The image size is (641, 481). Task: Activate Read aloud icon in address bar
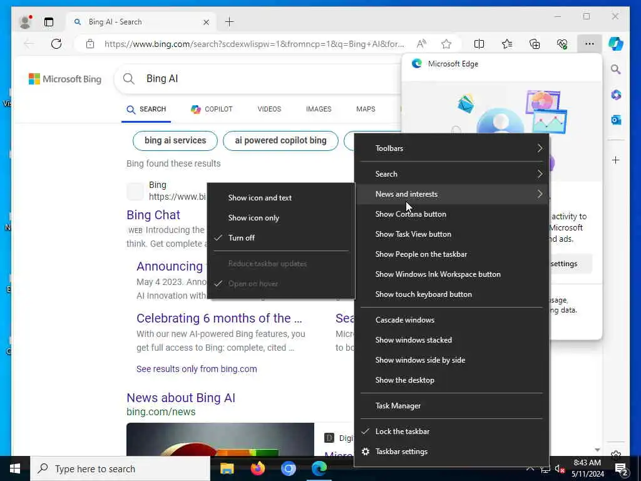421,44
